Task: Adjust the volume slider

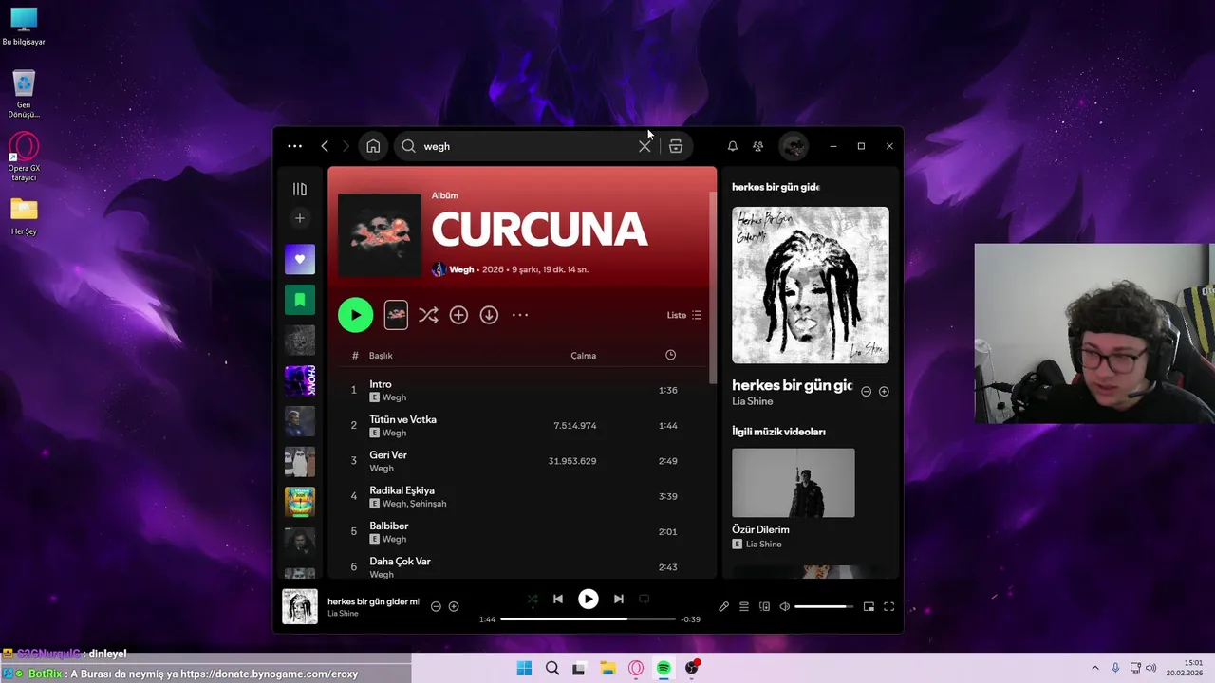Action: 824,606
